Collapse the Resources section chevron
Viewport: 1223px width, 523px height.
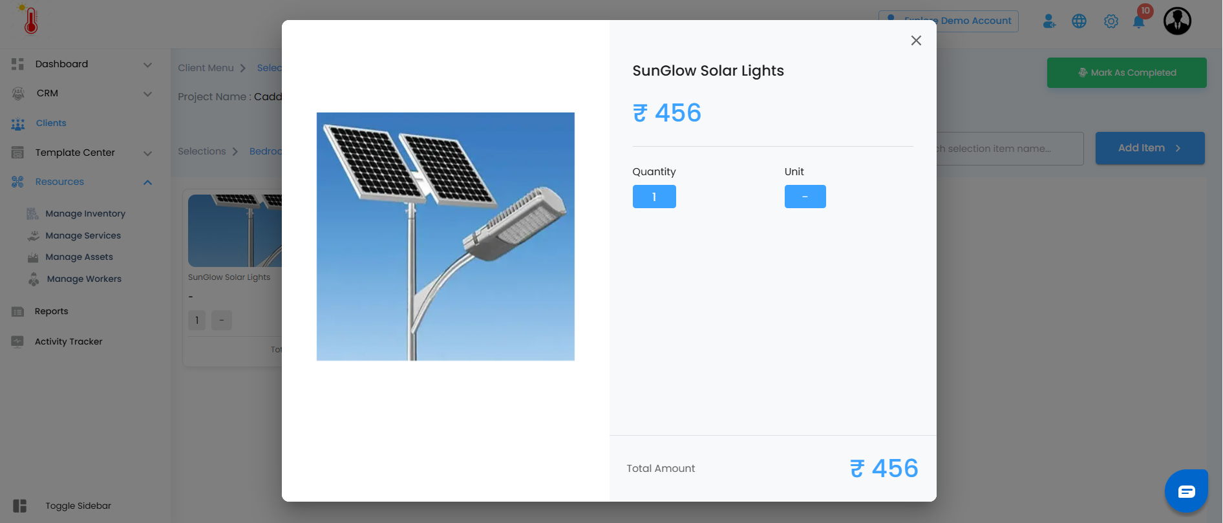point(147,182)
